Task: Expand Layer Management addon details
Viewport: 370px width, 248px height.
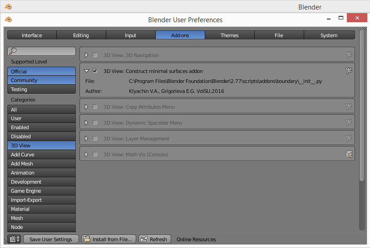Action: 86,138
